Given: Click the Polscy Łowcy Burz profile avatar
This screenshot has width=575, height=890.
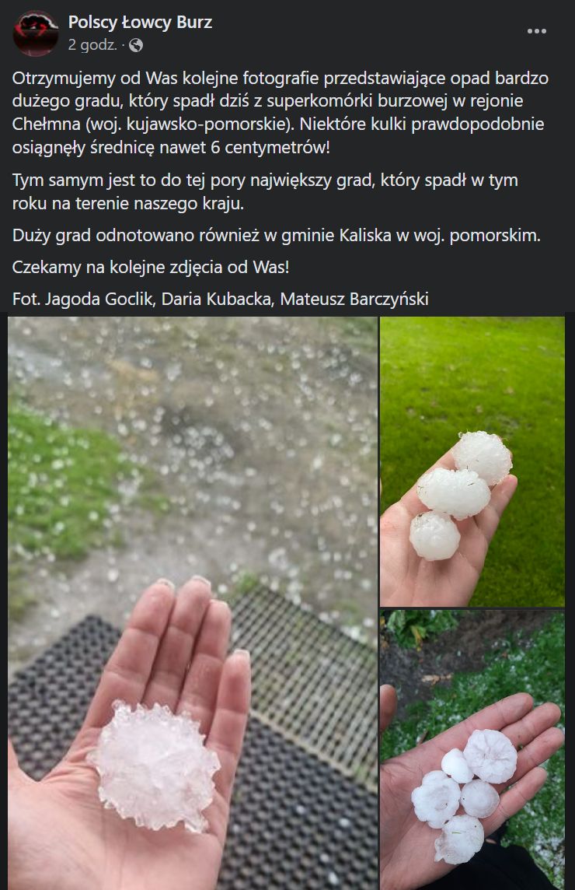Looking at the screenshot, I should coord(35,33).
